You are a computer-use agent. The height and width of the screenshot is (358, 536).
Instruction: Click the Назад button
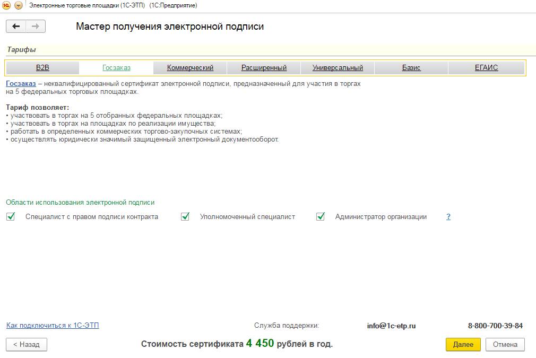27,344
